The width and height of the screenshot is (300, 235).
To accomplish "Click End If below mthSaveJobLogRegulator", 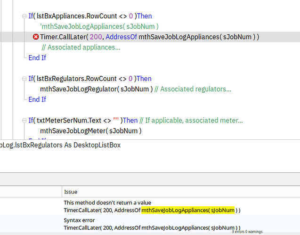I will (x=37, y=99).
